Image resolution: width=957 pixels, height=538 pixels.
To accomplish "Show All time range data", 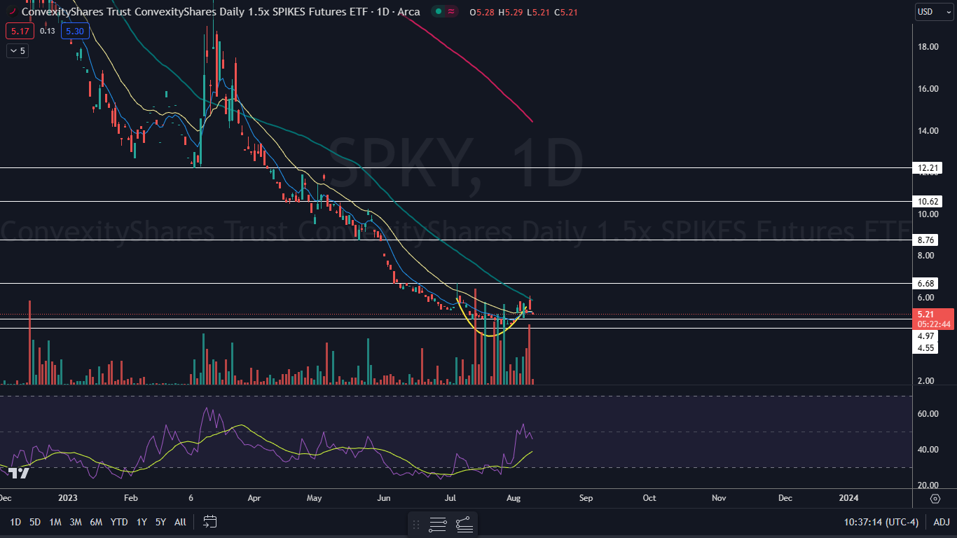I will [x=180, y=522].
